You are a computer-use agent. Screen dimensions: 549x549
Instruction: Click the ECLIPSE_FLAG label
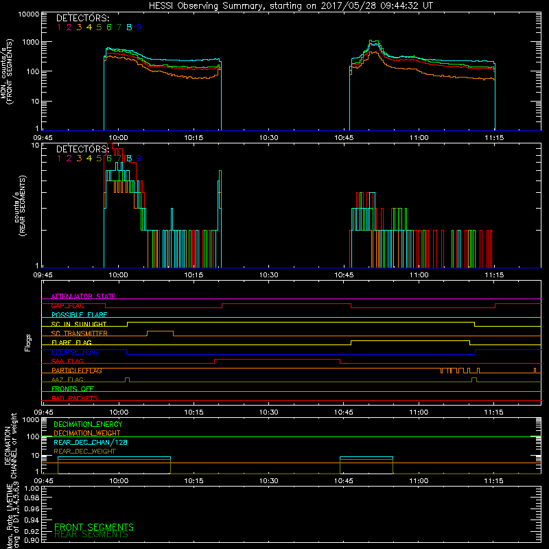[x=75, y=352]
